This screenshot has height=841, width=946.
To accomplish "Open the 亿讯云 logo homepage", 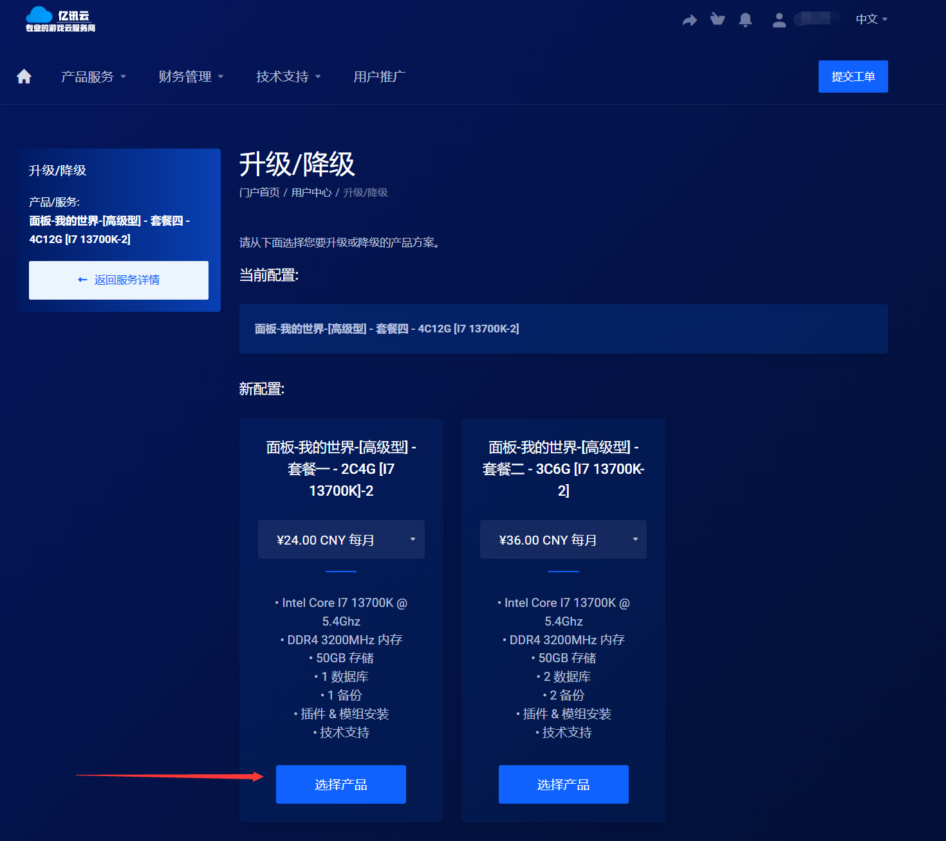I will point(60,19).
